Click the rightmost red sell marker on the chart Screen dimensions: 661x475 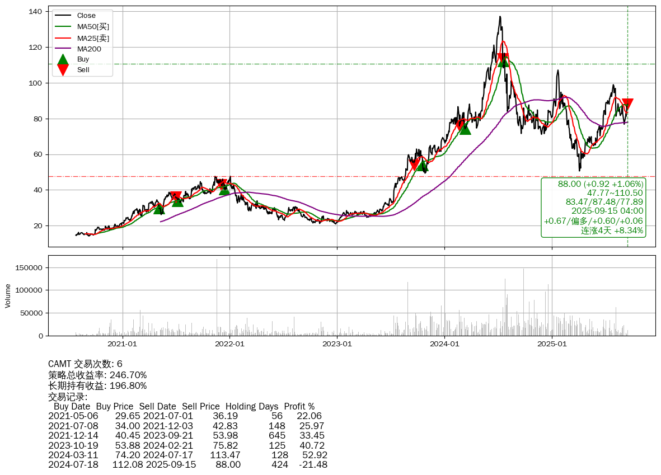627,105
